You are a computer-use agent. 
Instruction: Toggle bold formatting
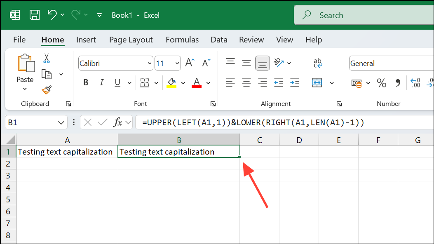click(x=85, y=82)
